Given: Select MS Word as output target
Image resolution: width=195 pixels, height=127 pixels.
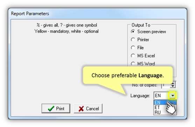Looking at the screenshot, I should pyautogui.click(x=133, y=64).
